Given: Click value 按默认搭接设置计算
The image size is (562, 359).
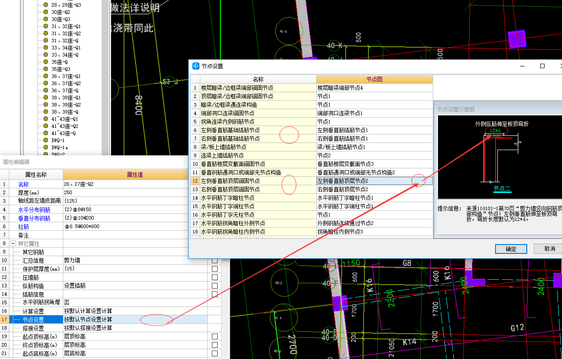Looking at the screenshot, I should click(x=88, y=328).
